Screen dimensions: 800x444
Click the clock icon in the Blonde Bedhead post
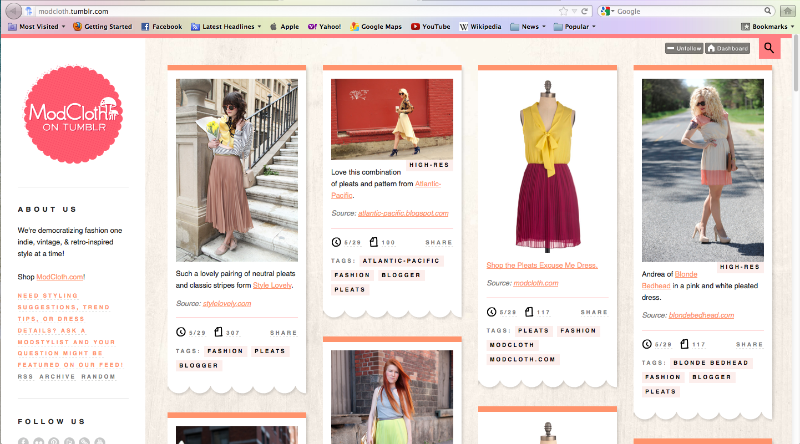(x=647, y=344)
